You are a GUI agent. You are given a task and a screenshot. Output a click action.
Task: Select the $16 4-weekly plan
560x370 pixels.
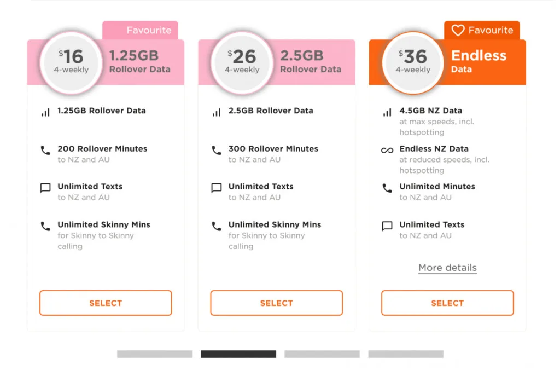(106, 303)
